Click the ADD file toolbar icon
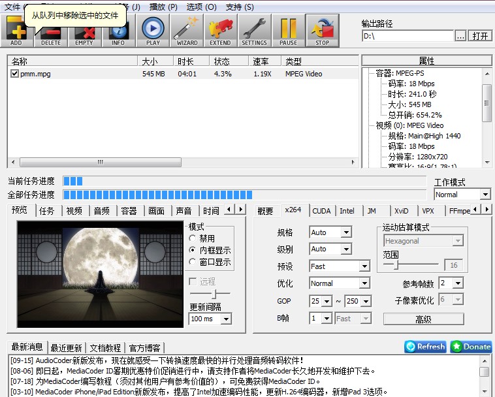495x397 pixels. [x=17, y=31]
